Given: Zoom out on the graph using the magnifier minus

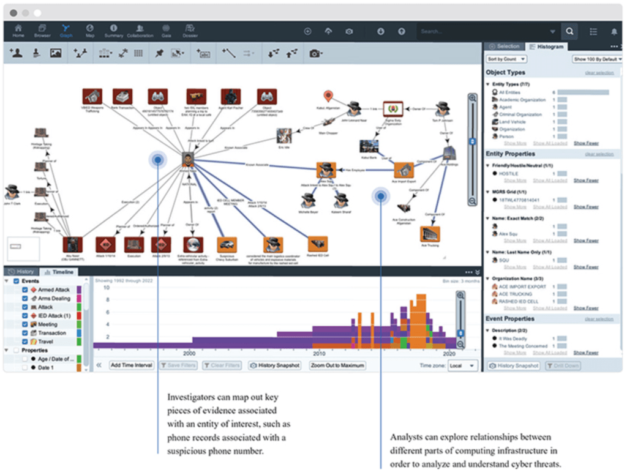Looking at the screenshot, I should [472, 201].
